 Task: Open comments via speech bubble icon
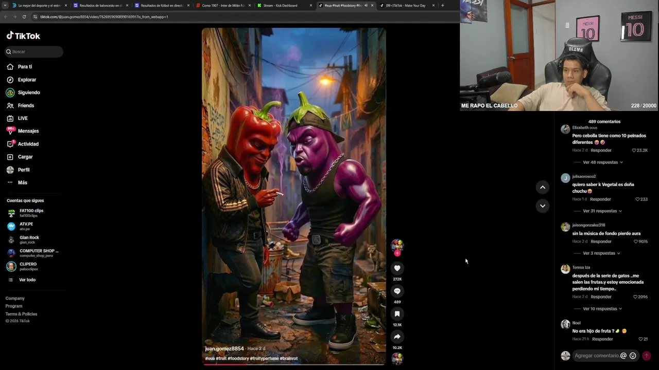pos(397,291)
